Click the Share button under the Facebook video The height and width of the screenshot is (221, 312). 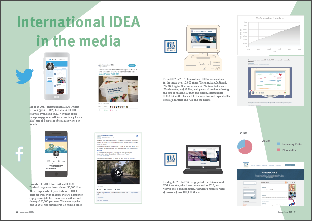[x=117, y=189]
